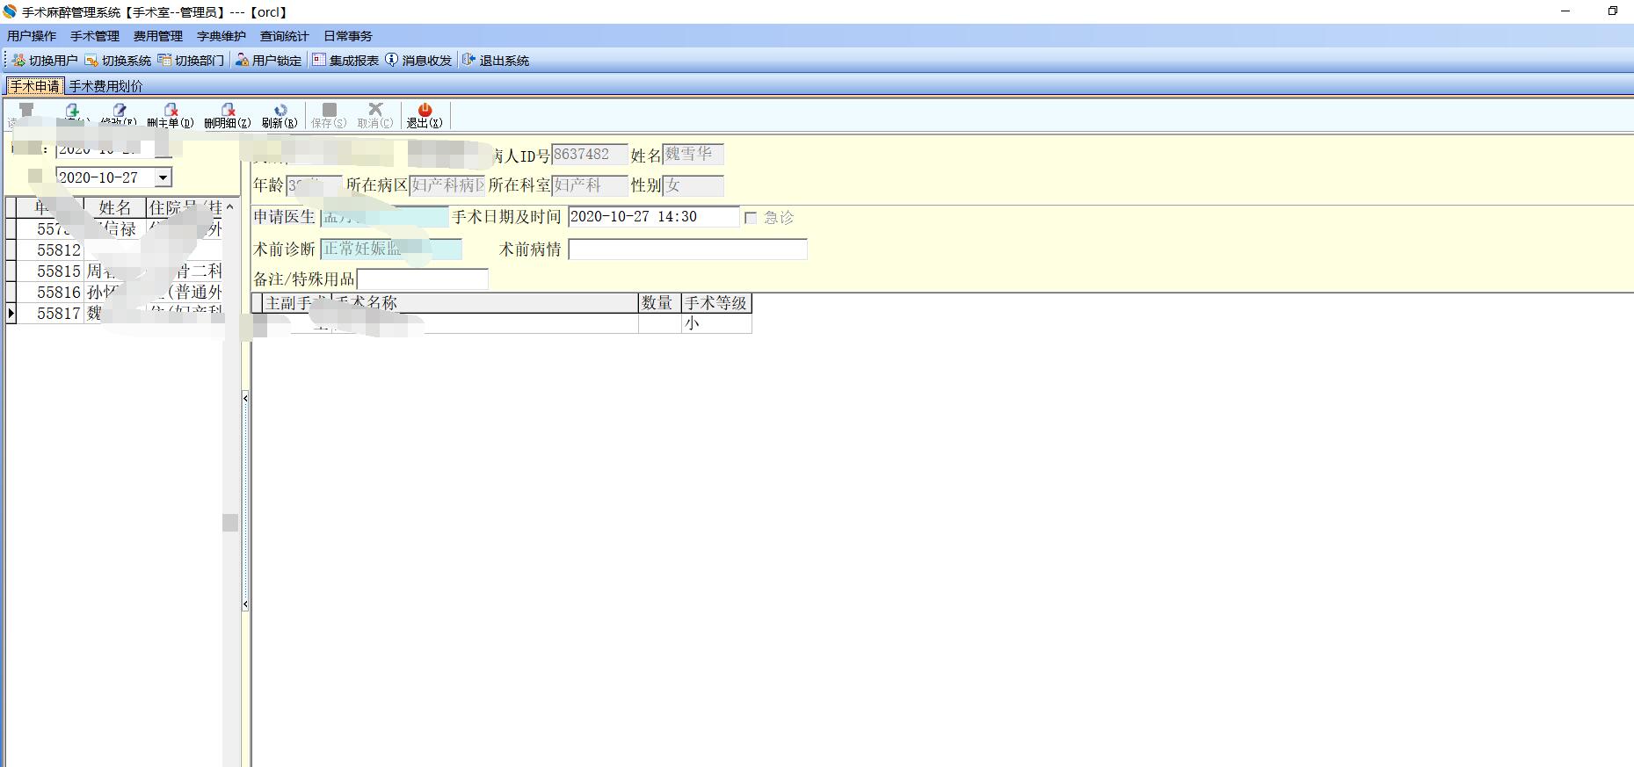Image resolution: width=1634 pixels, height=767 pixels.
Task: Open the 手术管理 menu
Action: click(95, 36)
